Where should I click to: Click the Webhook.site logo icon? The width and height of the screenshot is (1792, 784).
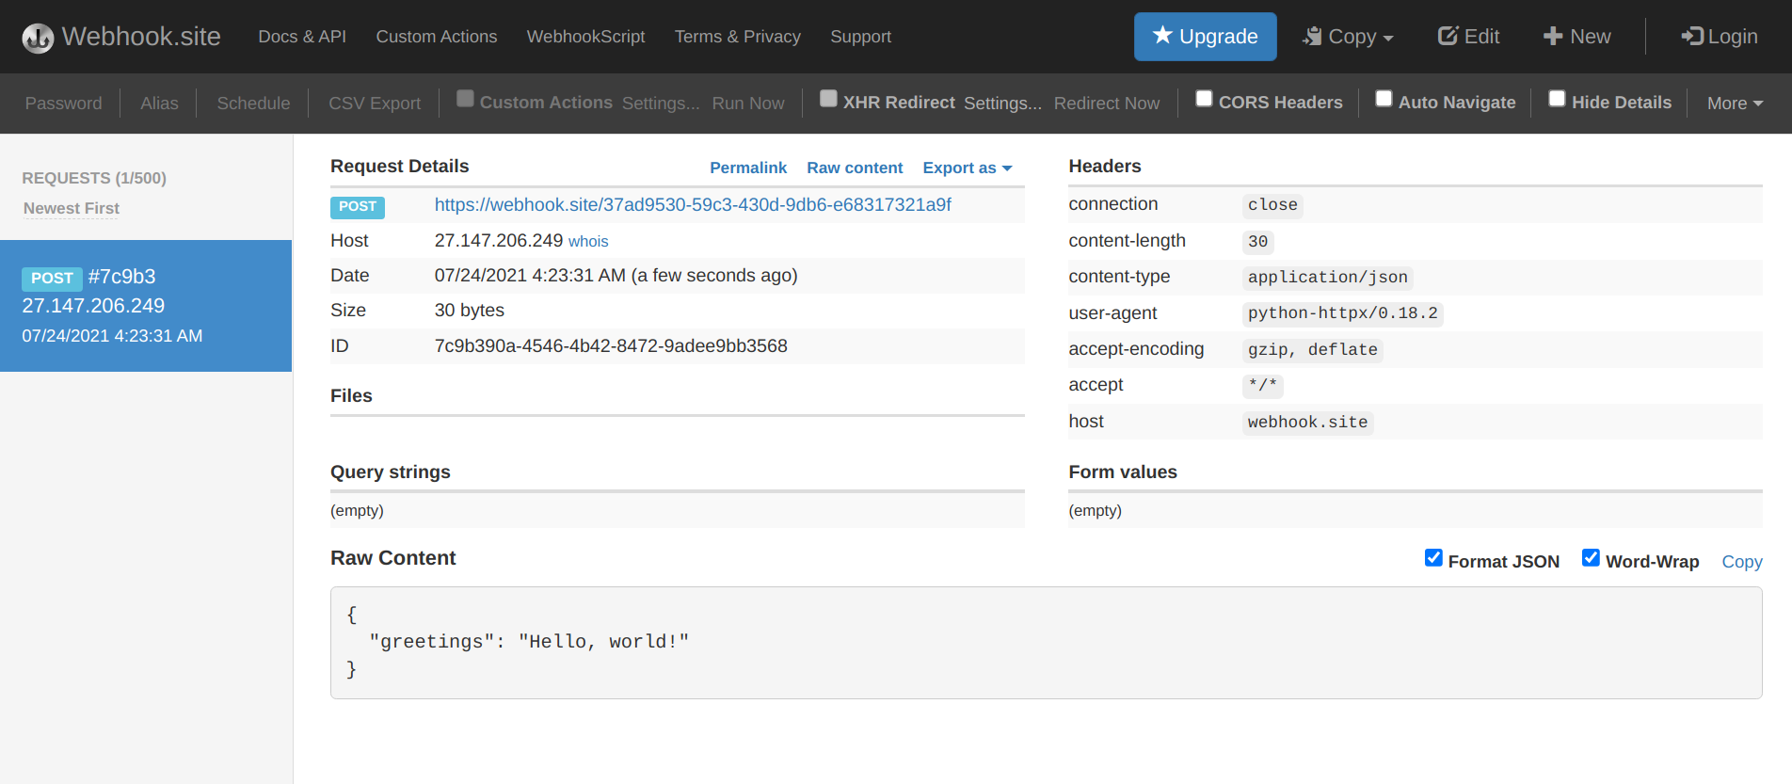pos(38,38)
